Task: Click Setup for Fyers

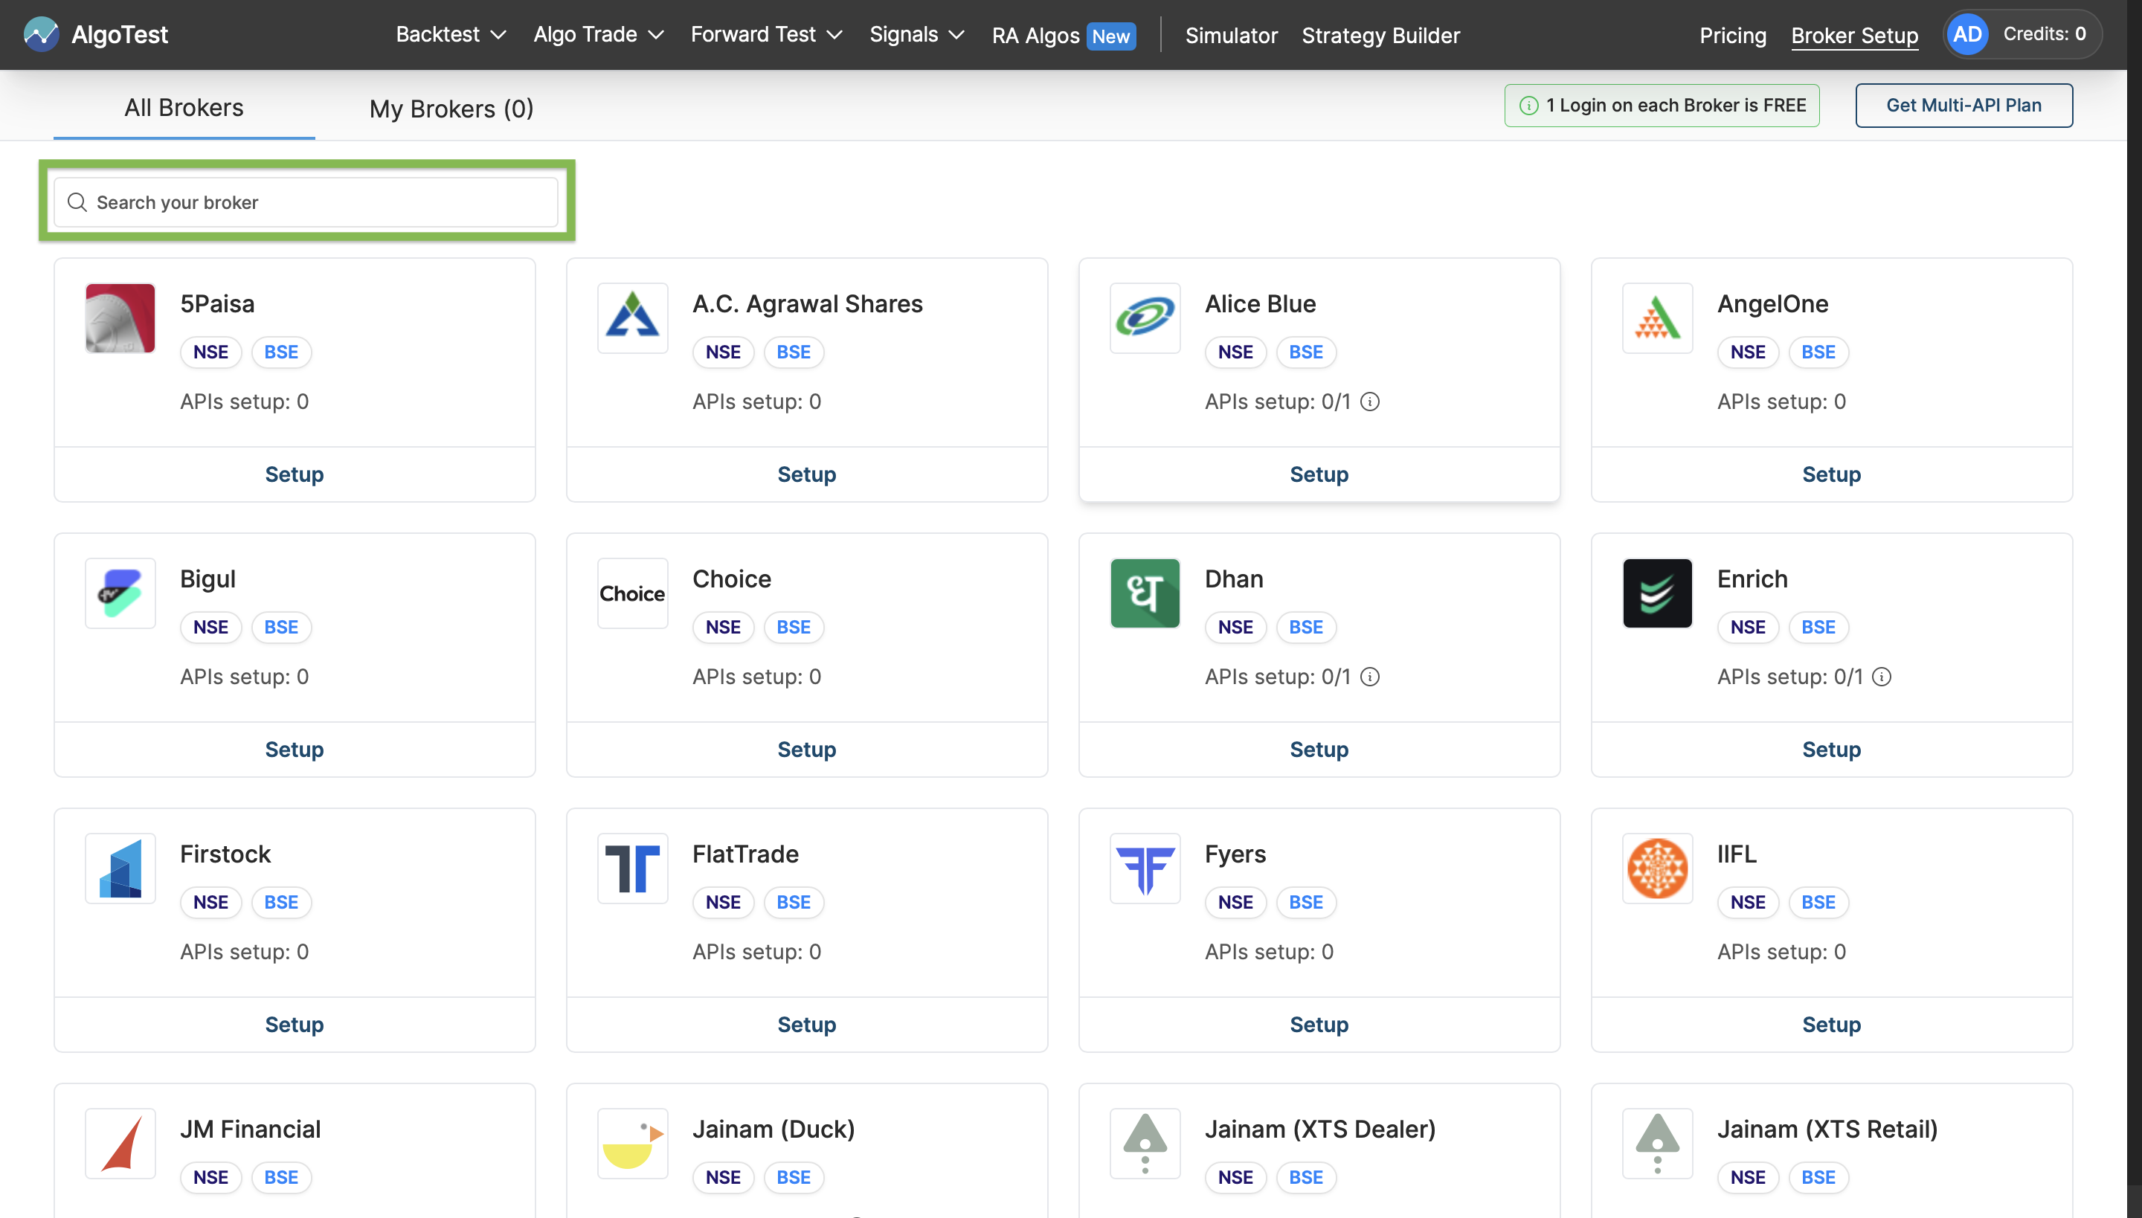Action: [x=1319, y=1025]
